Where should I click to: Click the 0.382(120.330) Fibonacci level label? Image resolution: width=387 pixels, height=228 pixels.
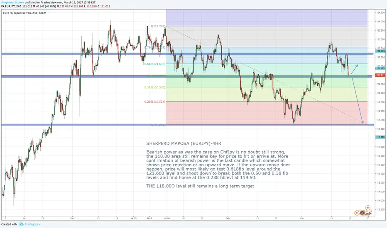(155, 87)
